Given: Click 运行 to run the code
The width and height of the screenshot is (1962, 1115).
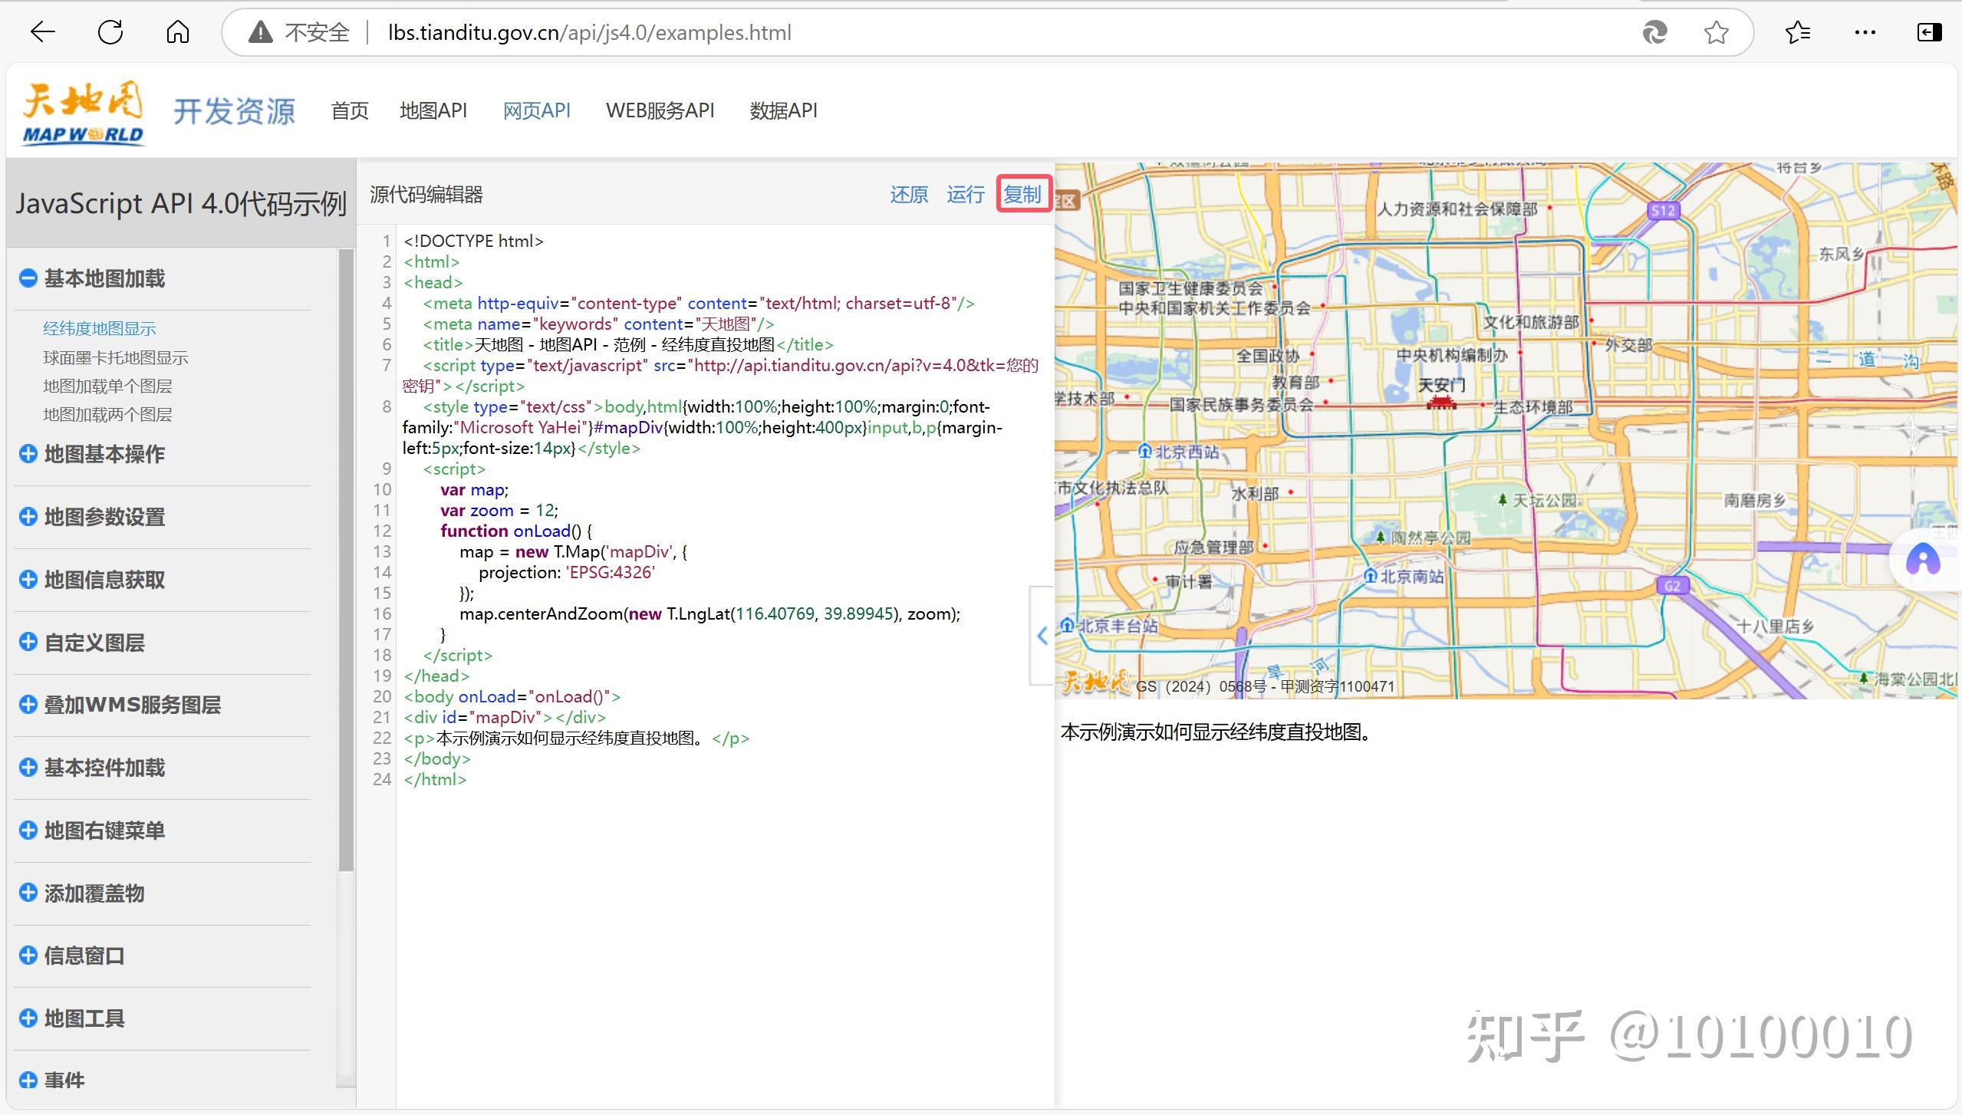Looking at the screenshot, I should 965,194.
